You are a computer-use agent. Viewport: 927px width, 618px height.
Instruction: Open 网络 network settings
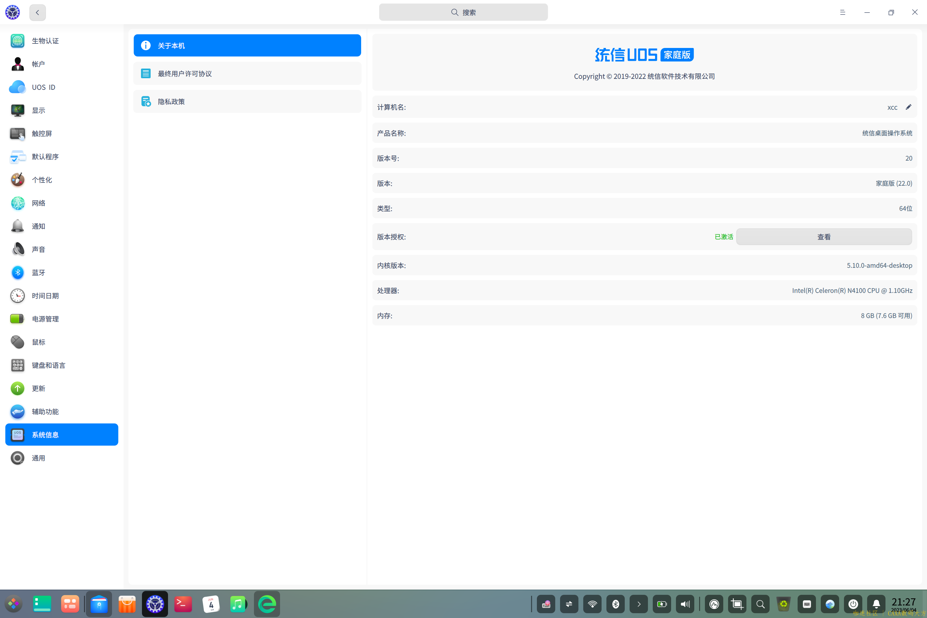click(61, 203)
